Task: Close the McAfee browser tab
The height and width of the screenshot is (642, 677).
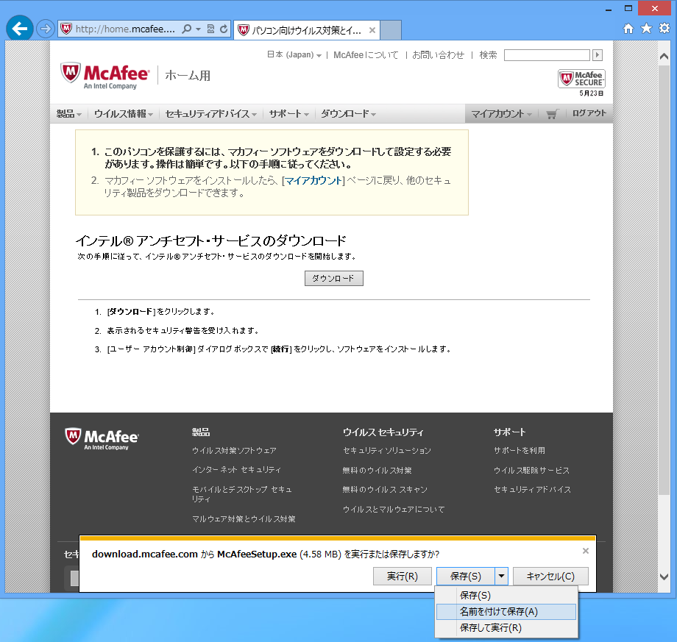Action: pyautogui.click(x=372, y=30)
